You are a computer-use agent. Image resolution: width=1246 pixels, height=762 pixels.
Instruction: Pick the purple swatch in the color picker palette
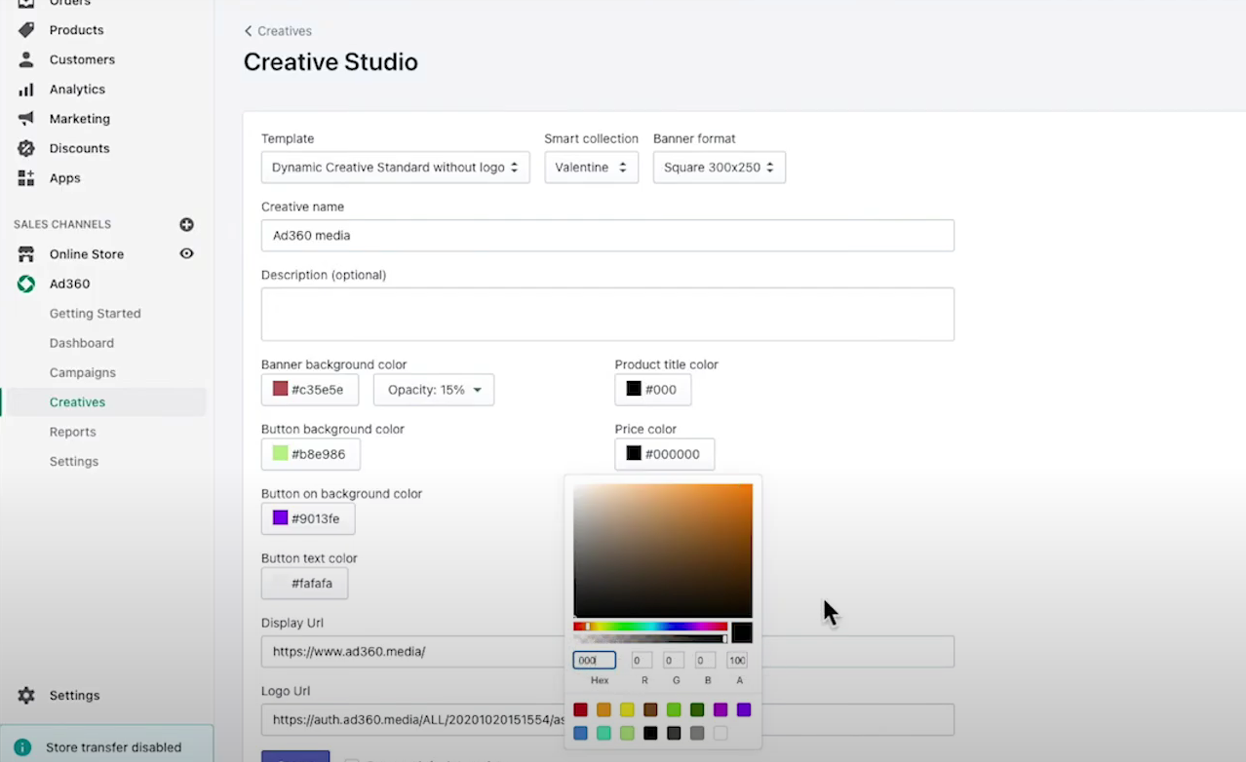[x=720, y=709]
